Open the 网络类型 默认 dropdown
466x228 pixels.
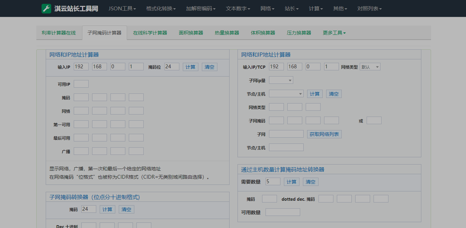[370, 67]
